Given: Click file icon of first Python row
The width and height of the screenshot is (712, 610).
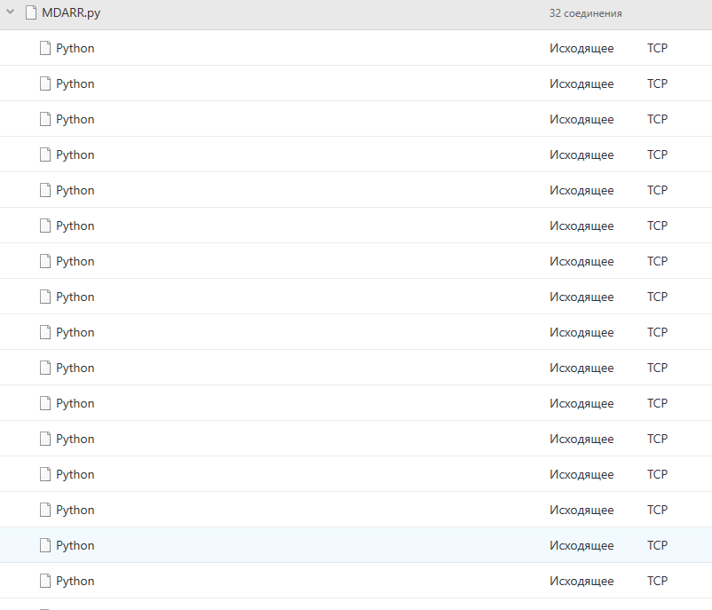Looking at the screenshot, I should [45, 48].
